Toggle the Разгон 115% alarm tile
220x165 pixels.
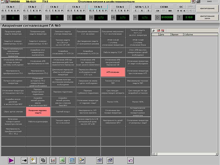tap(113, 101)
